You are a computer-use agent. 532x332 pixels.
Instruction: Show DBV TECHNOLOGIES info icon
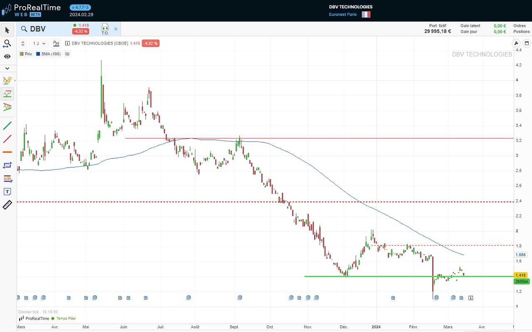point(67,43)
